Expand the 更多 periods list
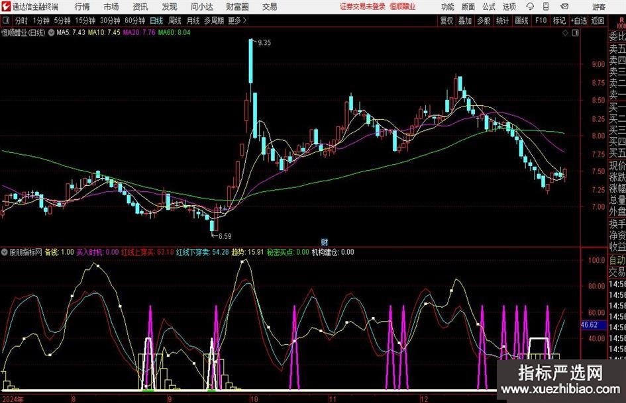 (x=236, y=21)
